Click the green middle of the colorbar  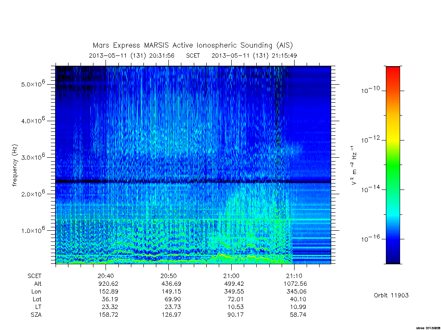393,165
